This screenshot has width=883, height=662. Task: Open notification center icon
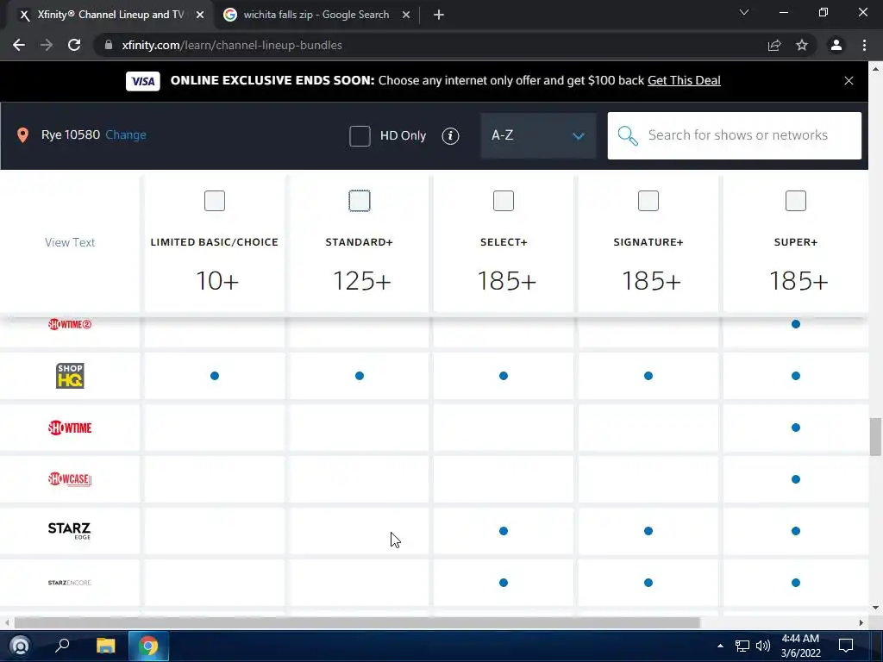click(846, 646)
